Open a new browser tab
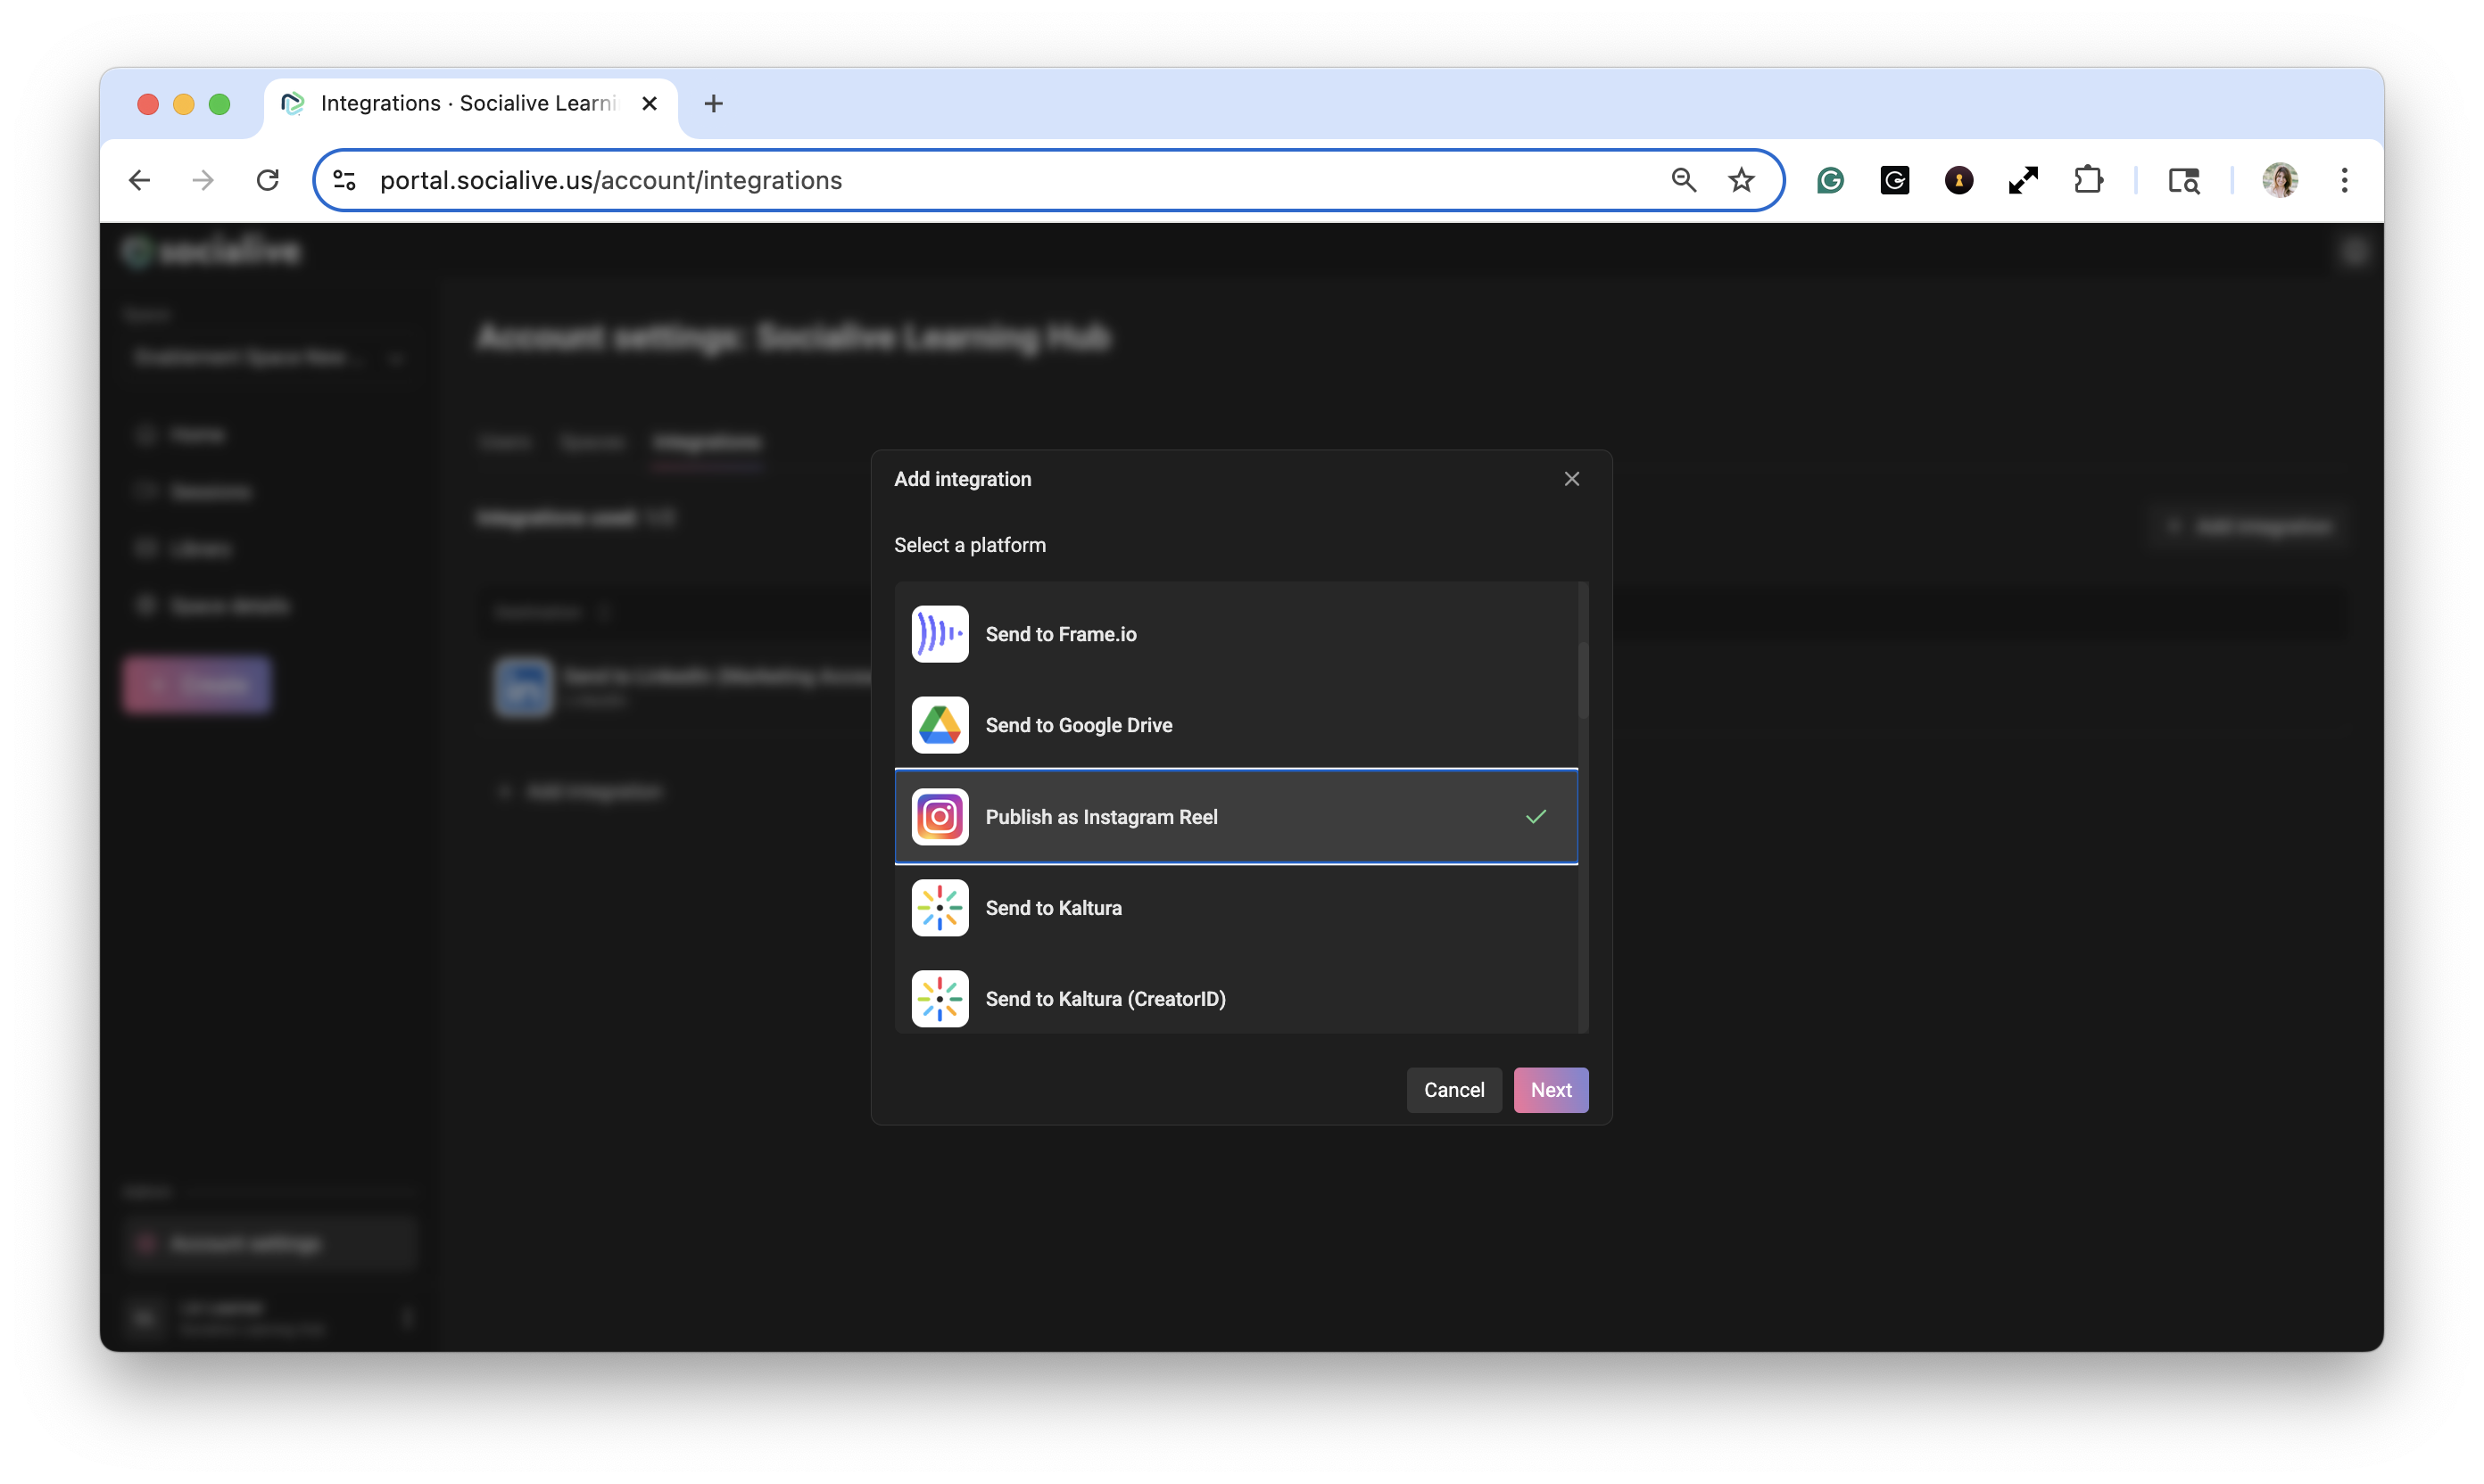 [713, 103]
